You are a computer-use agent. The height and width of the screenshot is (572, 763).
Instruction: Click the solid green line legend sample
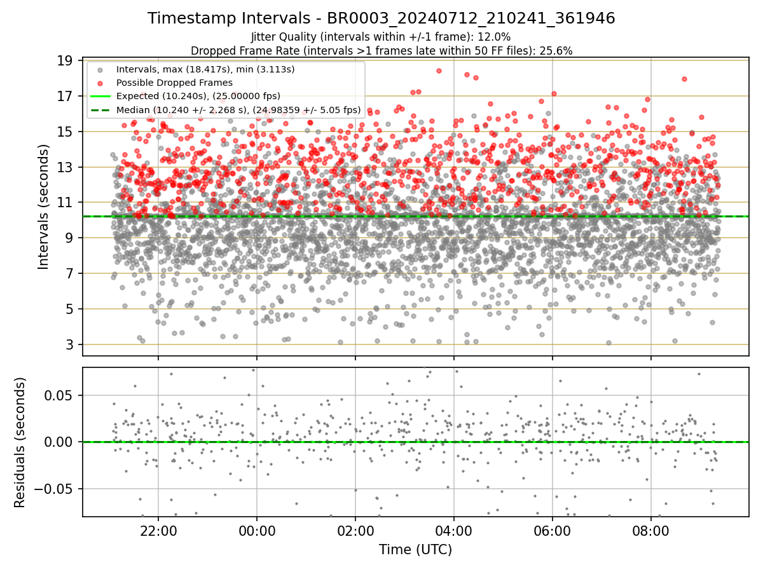click(x=100, y=97)
